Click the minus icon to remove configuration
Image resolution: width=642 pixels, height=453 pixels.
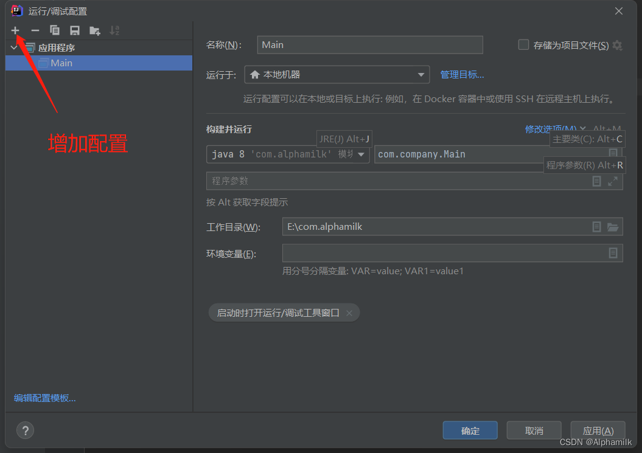point(35,30)
